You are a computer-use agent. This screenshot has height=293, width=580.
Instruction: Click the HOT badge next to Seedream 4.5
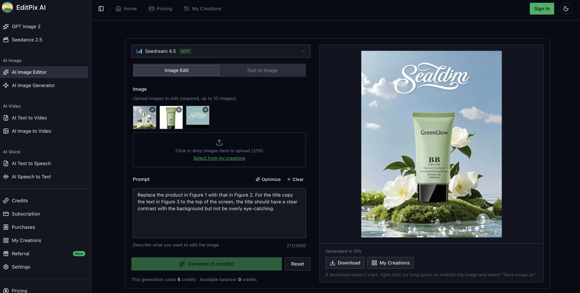pos(185,51)
